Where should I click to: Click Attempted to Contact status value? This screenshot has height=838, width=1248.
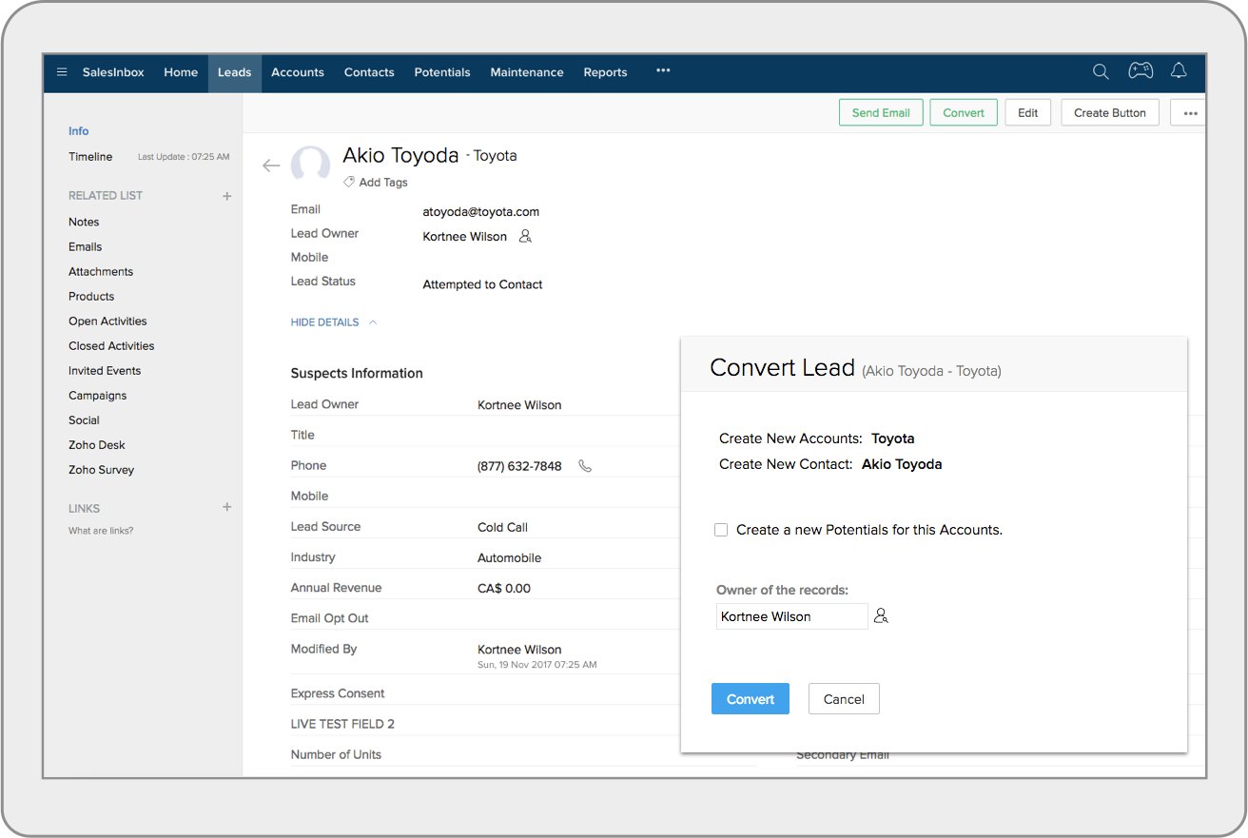(482, 284)
